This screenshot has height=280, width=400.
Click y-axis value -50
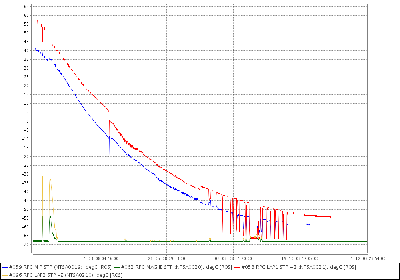pyautogui.click(x=26, y=209)
